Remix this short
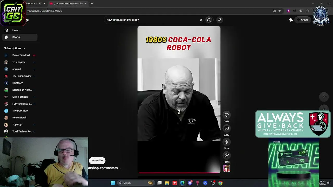This screenshot has height=187, width=333. [227, 156]
